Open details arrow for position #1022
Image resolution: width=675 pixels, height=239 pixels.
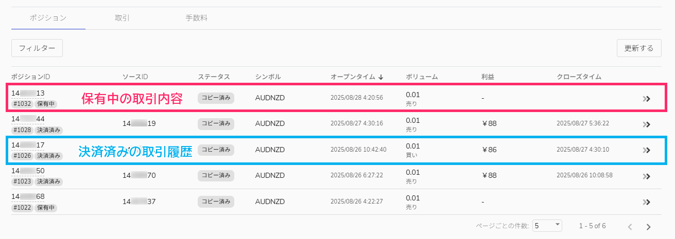point(647,202)
